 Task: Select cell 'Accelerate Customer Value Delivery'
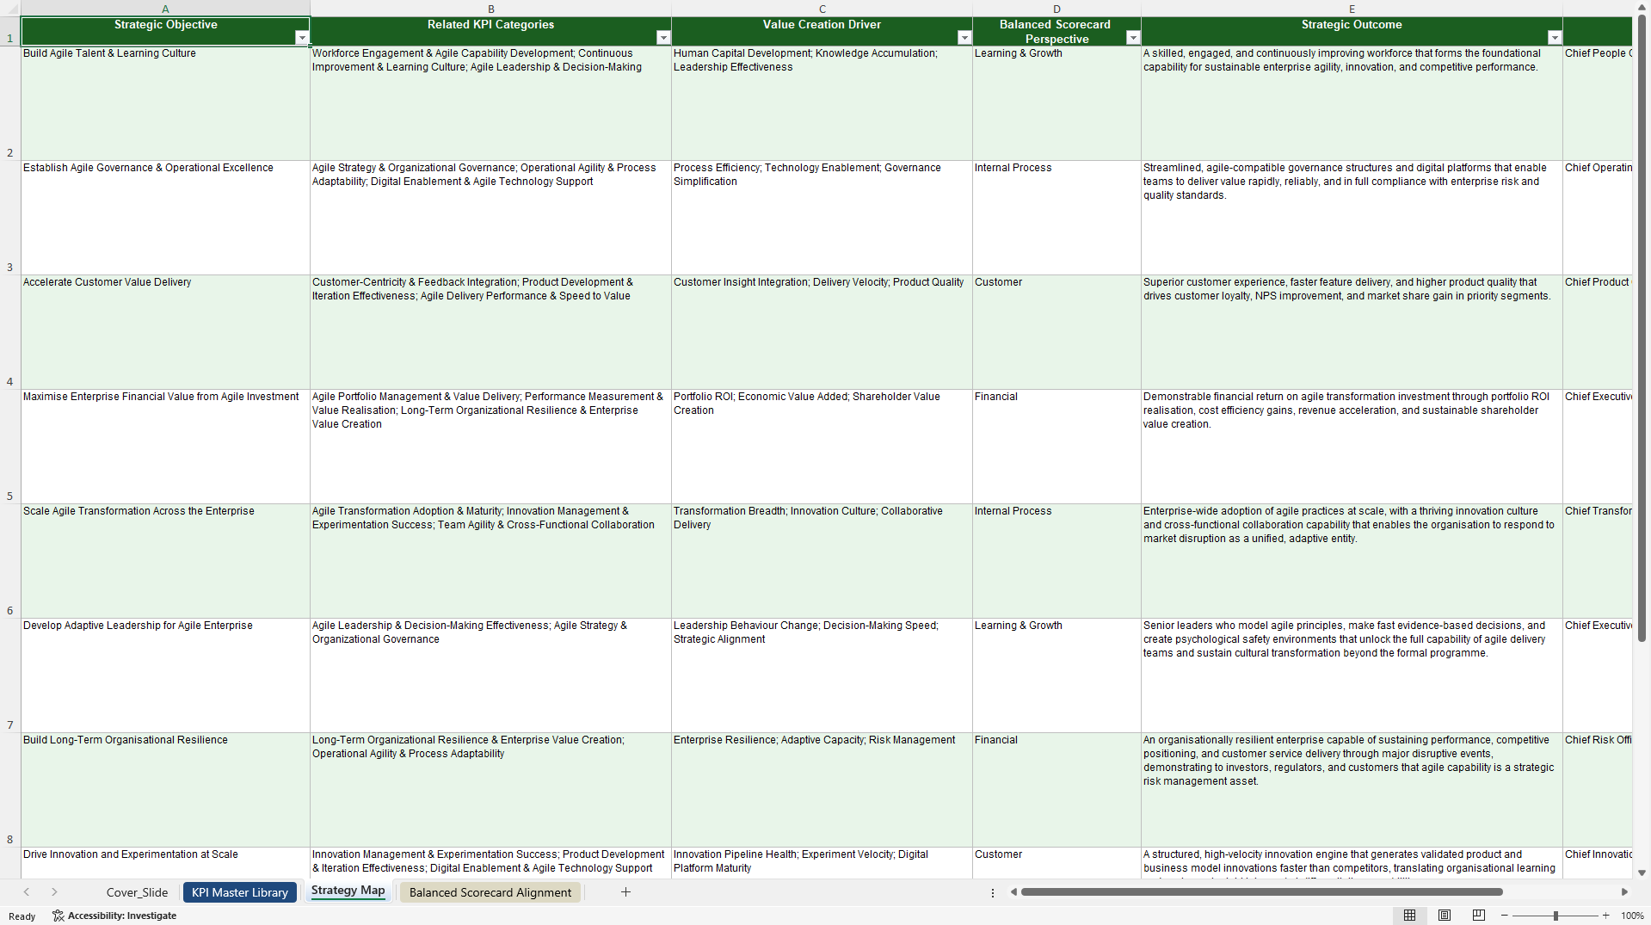[x=165, y=332]
